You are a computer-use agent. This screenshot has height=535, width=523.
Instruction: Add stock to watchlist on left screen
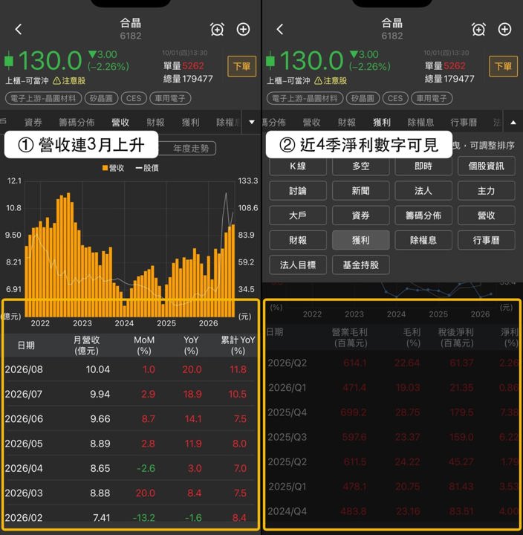243,29
